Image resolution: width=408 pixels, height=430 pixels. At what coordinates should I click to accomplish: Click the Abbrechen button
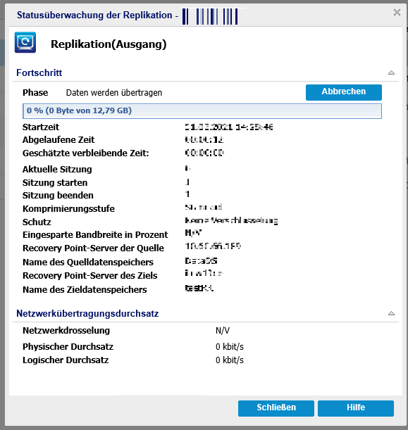pyautogui.click(x=344, y=92)
